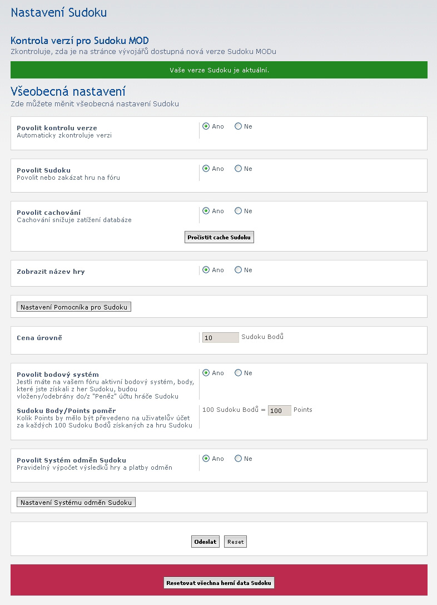Choose Ne for Povolit Sudoku
The image size is (437, 605).
point(238,169)
